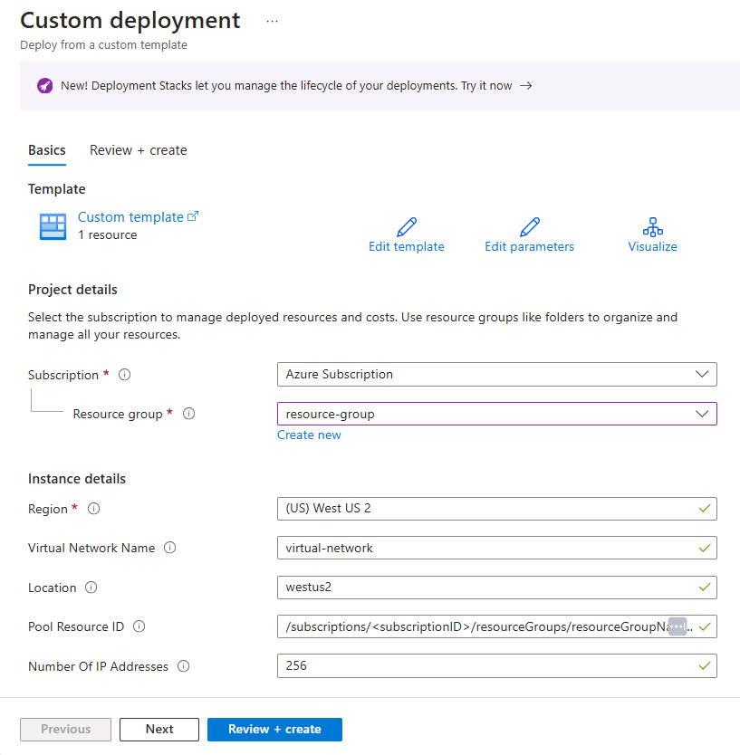Select the Basics tab
The image size is (740, 755).
tap(46, 149)
